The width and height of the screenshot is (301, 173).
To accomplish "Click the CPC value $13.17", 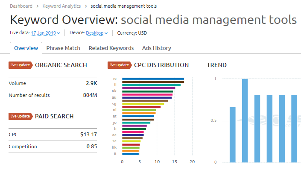I will (x=88, y=135).
